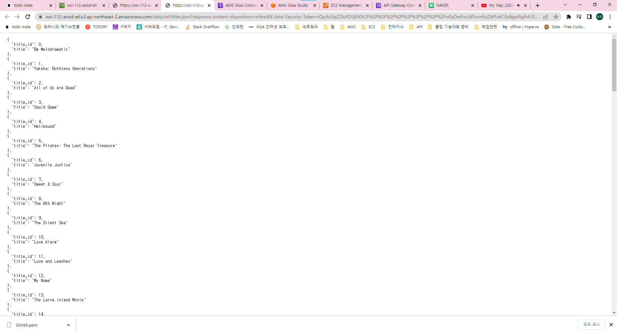Open the tab search chevron
The width and height of the screenshot is (617, 334).
click(x=565, y=5)
